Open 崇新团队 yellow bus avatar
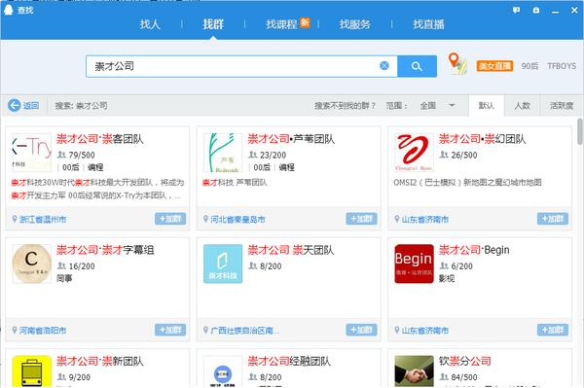This screenshot has width=584, height=388. 32,371
